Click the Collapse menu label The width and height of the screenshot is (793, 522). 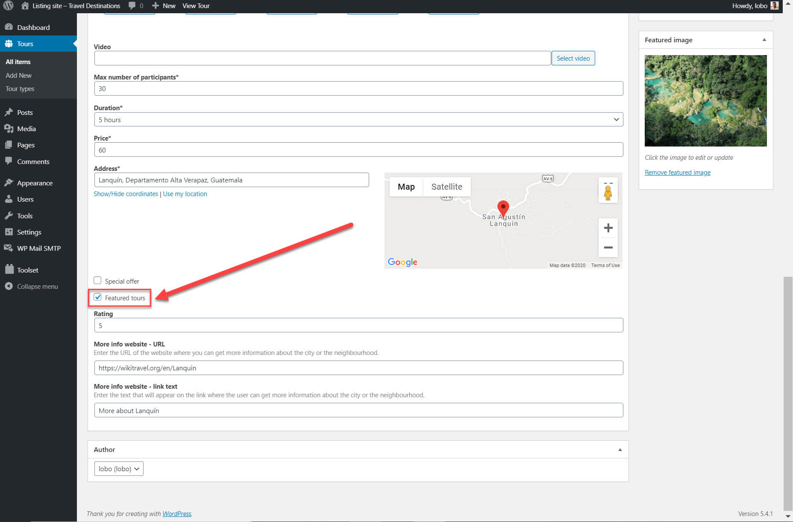37,286
